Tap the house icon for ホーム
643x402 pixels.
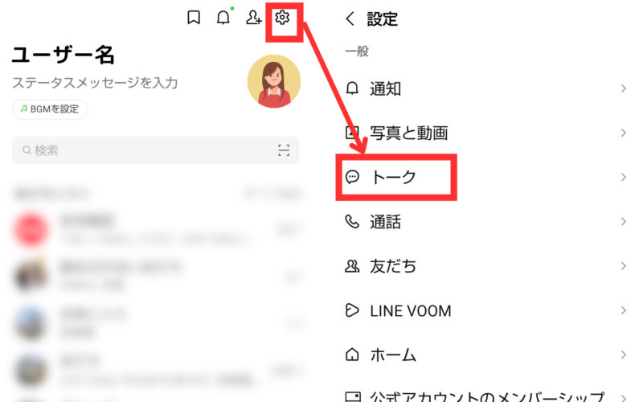352,355
